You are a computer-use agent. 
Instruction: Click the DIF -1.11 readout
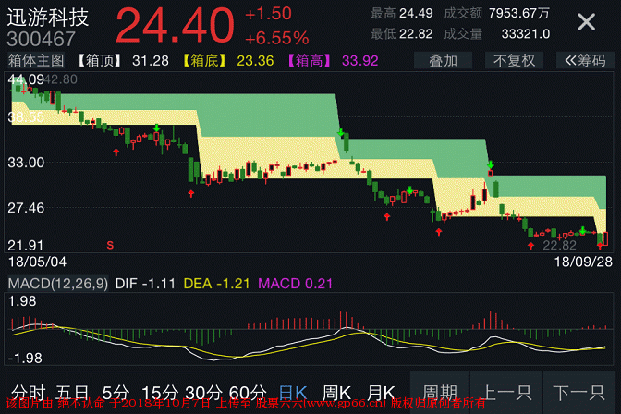(145, 284)
